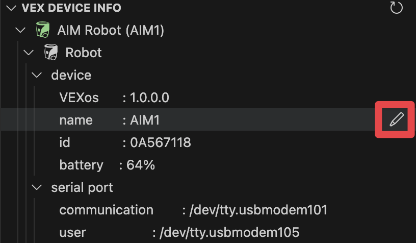Select the id 0A567118 row
Image resolution: width=416 pixels, height=243 pixels.
tap(125, 142)
